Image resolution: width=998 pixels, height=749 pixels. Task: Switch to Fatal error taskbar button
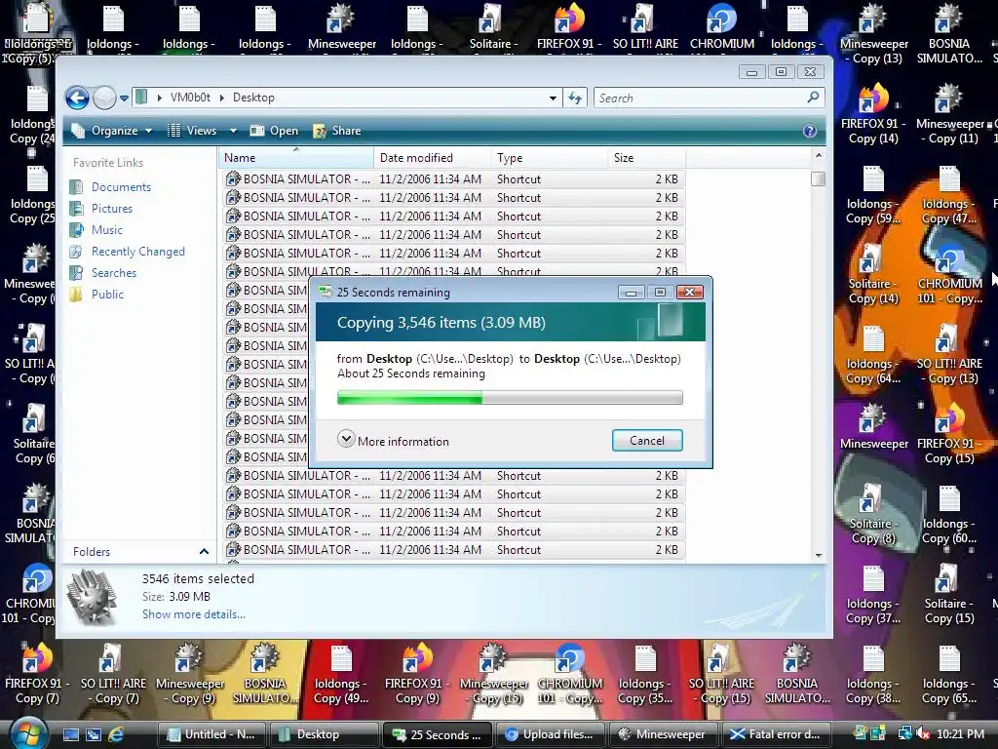[x=775, y=734]
